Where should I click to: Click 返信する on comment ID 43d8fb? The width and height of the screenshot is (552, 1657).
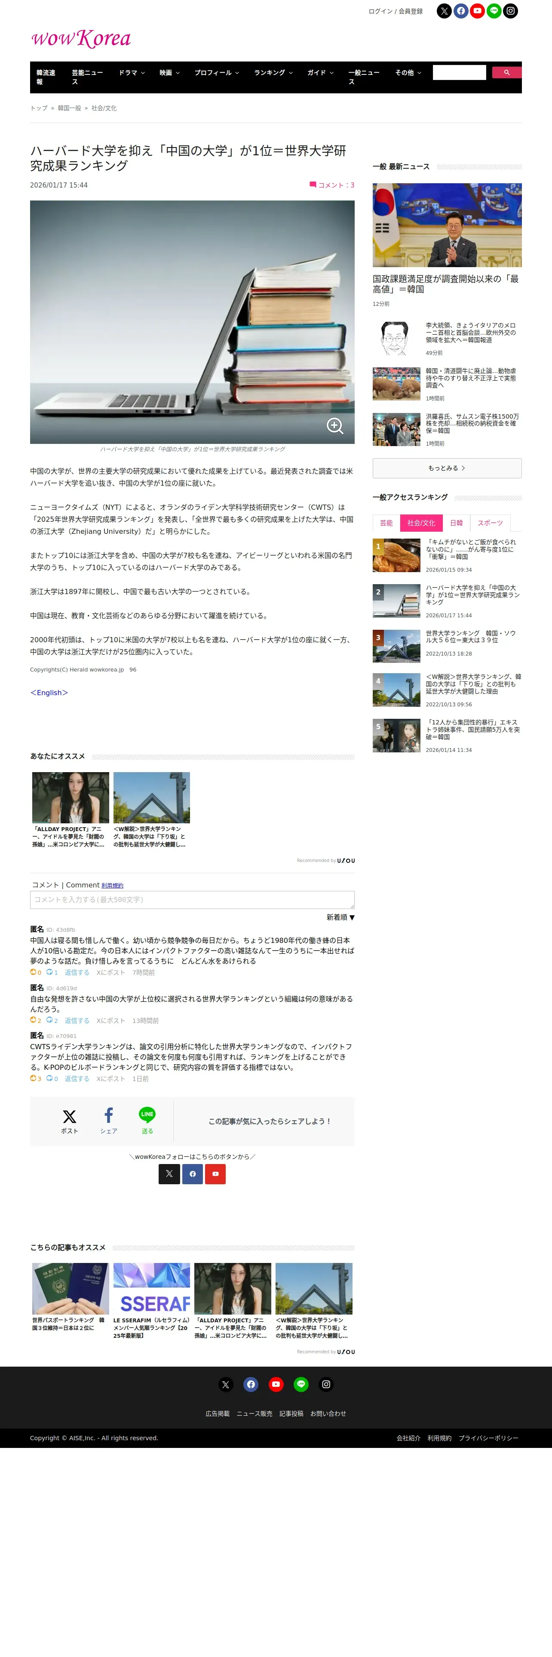pyautogui.click(x=77, y=972)
